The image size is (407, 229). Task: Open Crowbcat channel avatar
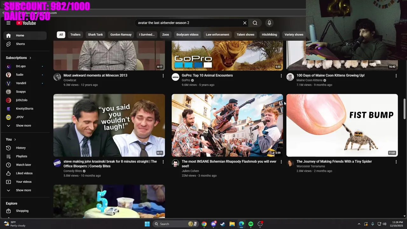click(x=57, y=77)
